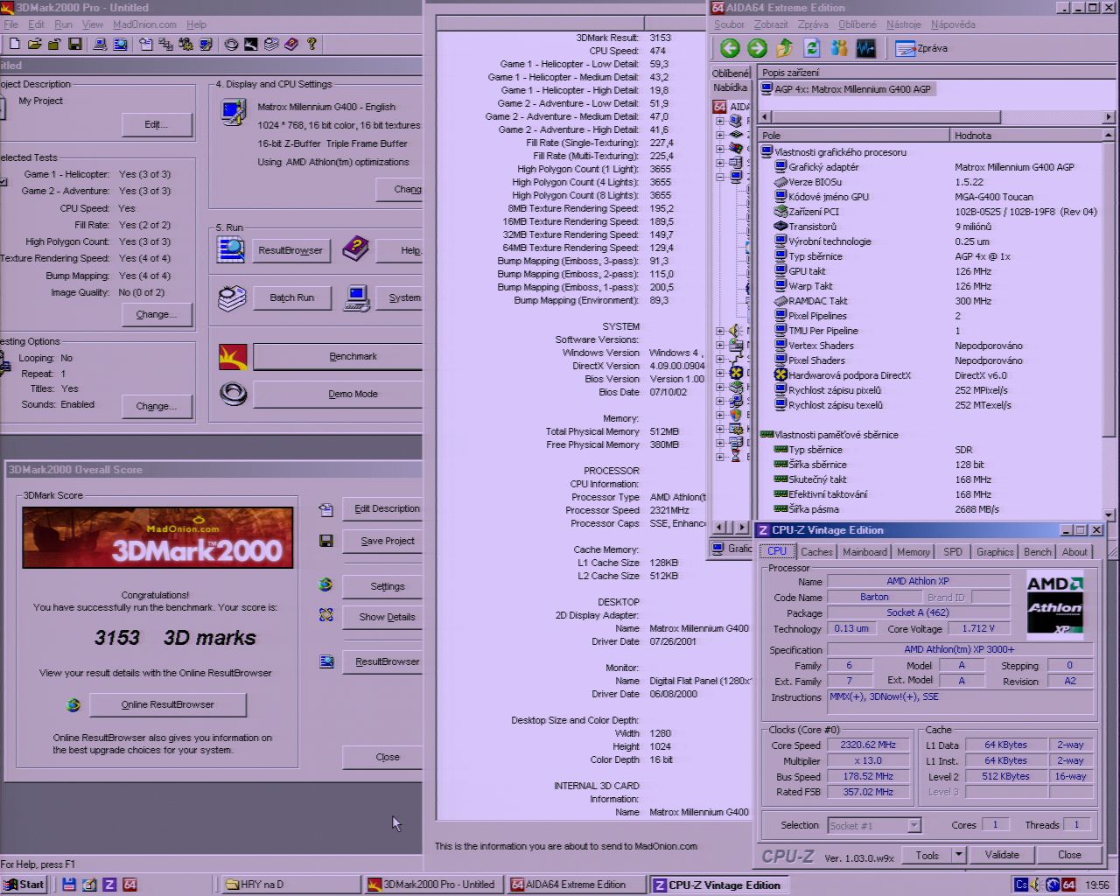This screenshot has height=896, width=1120.
Task: Click the globe icon beside Settings button
Action: click(x=326, y=585)
